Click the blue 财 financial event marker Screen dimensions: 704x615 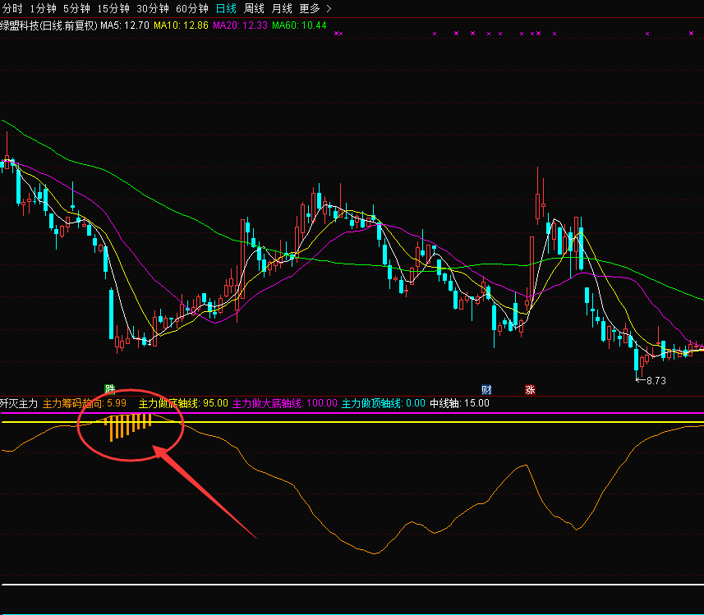tap(486, 390)
